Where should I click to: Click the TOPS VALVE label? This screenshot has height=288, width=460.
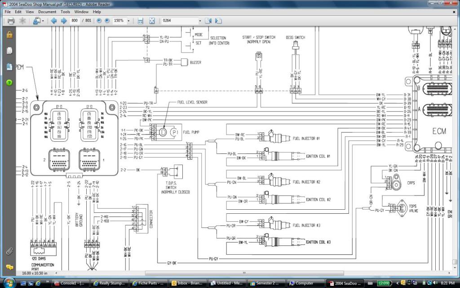click(413, 208)
